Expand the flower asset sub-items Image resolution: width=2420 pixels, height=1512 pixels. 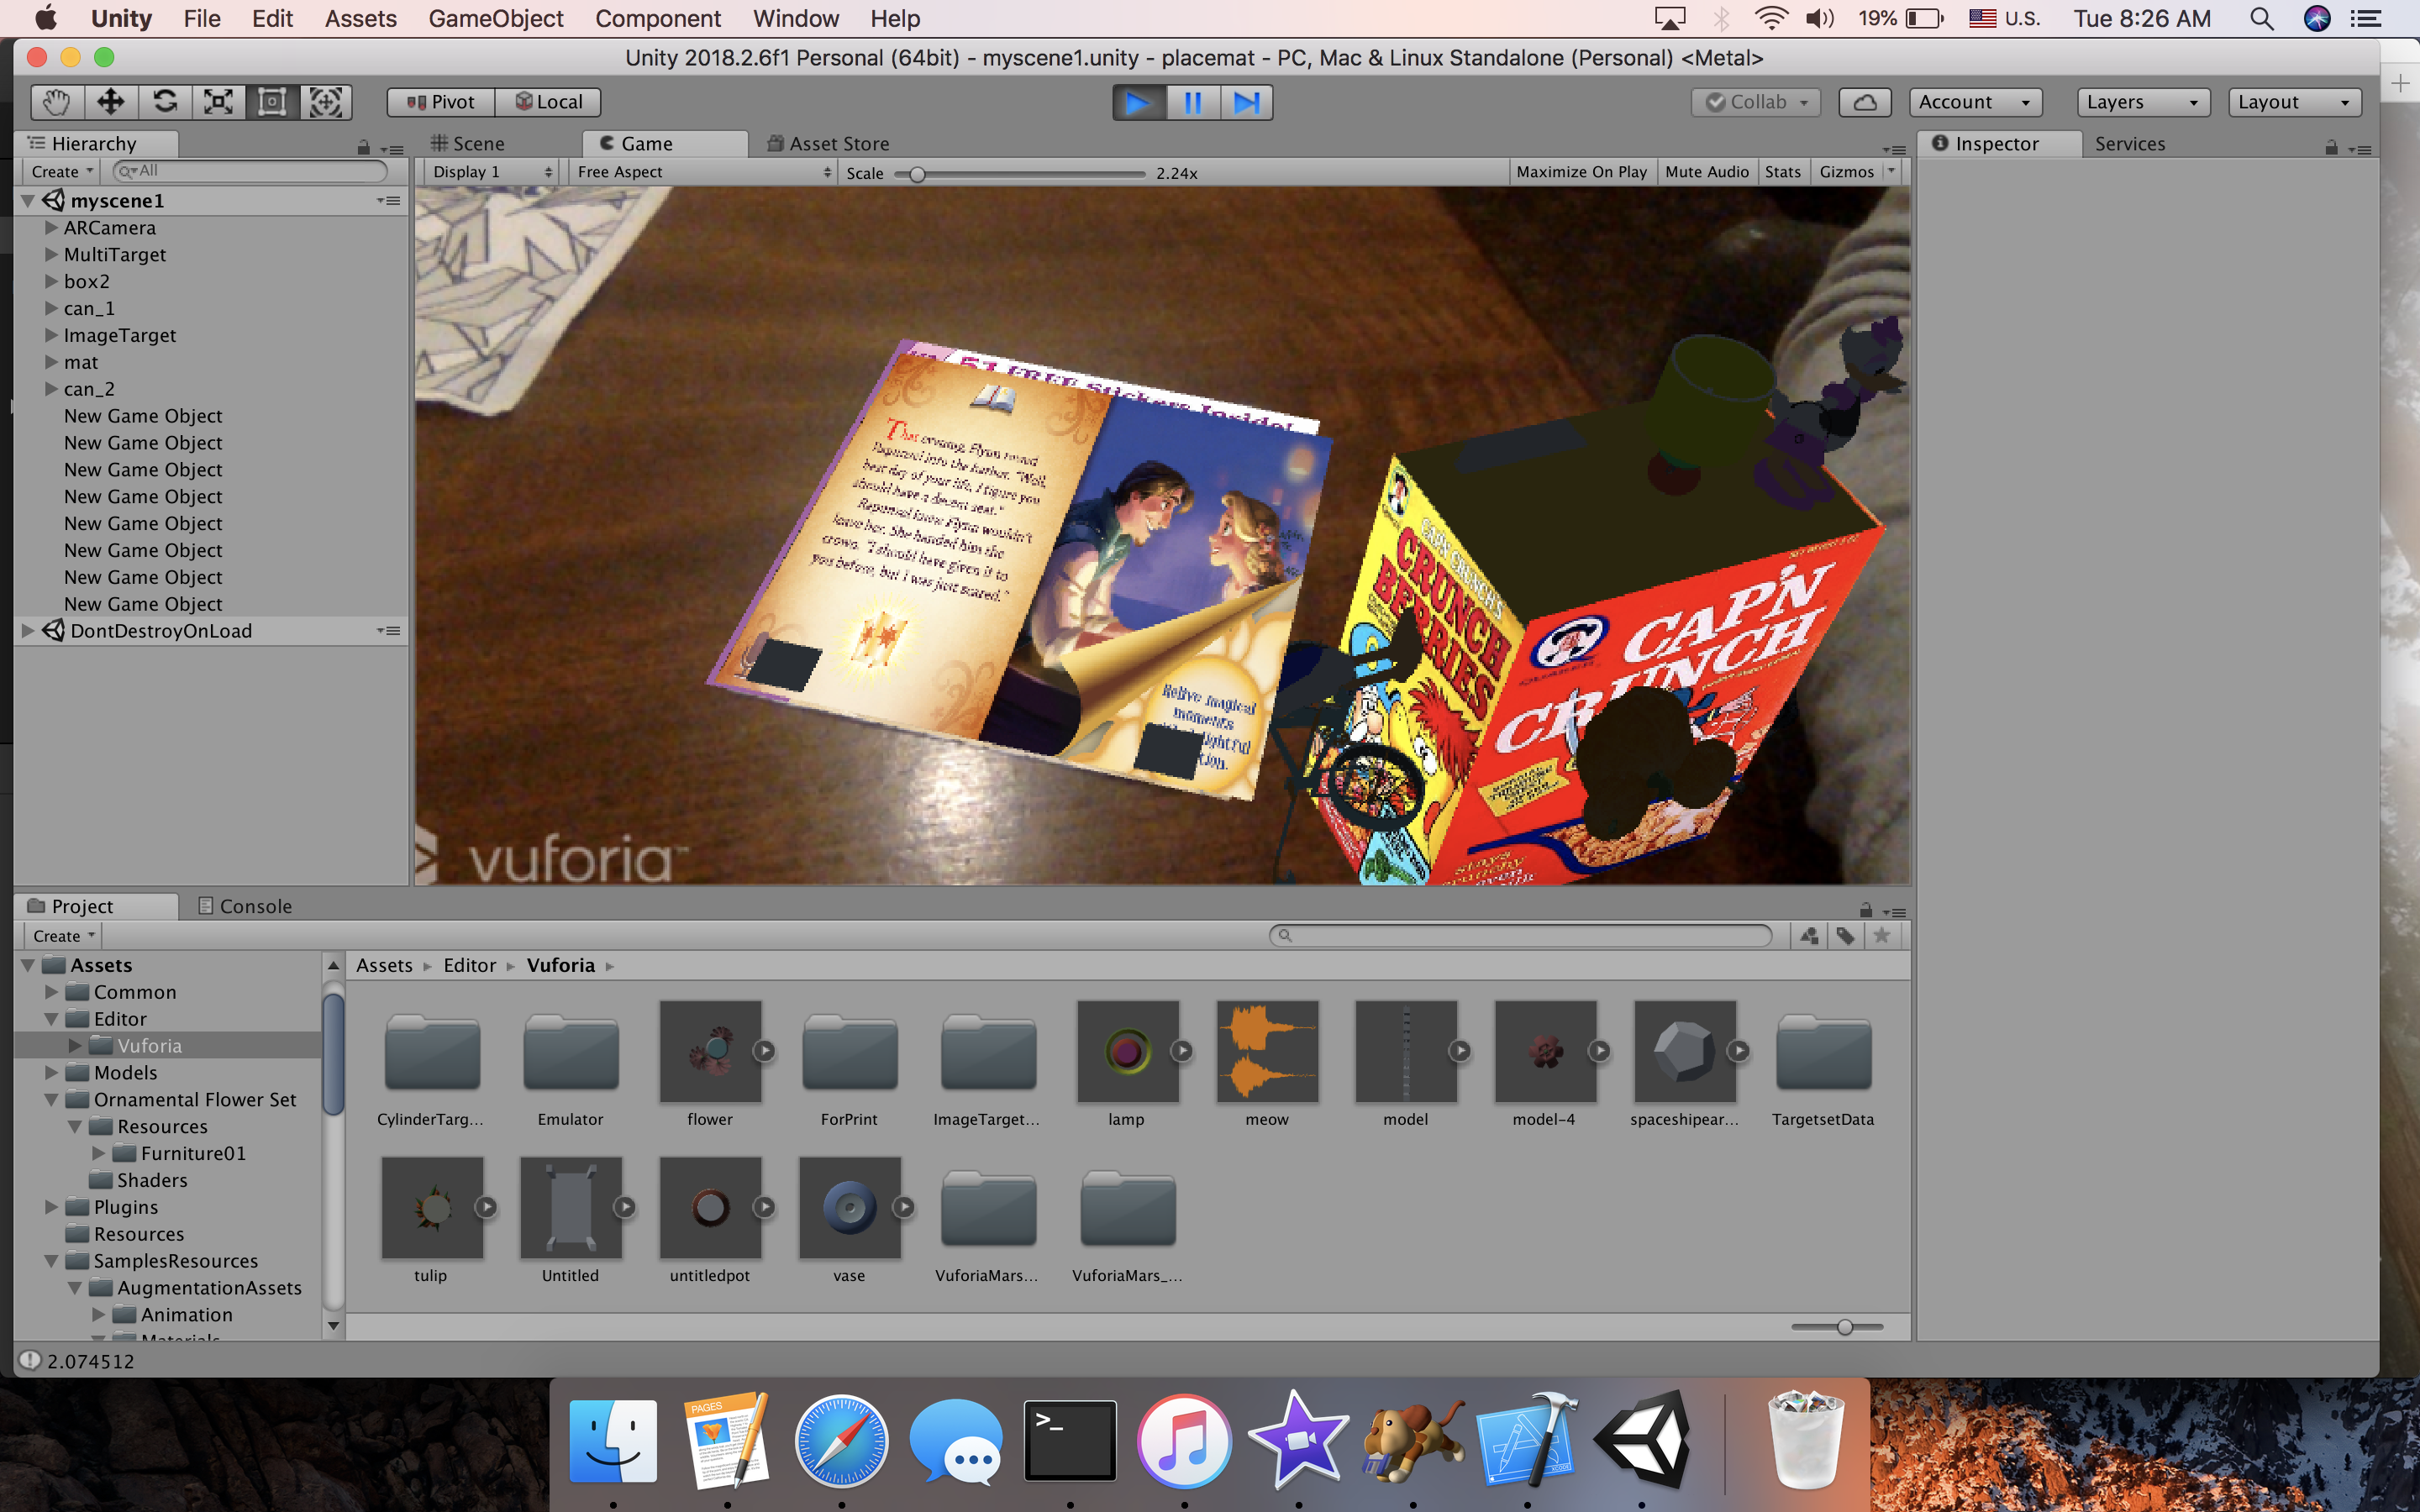click(x=764, y=1051)
